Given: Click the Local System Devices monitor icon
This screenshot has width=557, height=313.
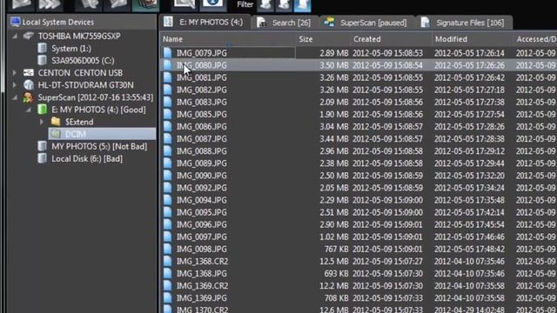Looking at the screenshot, I should point(16,22).
